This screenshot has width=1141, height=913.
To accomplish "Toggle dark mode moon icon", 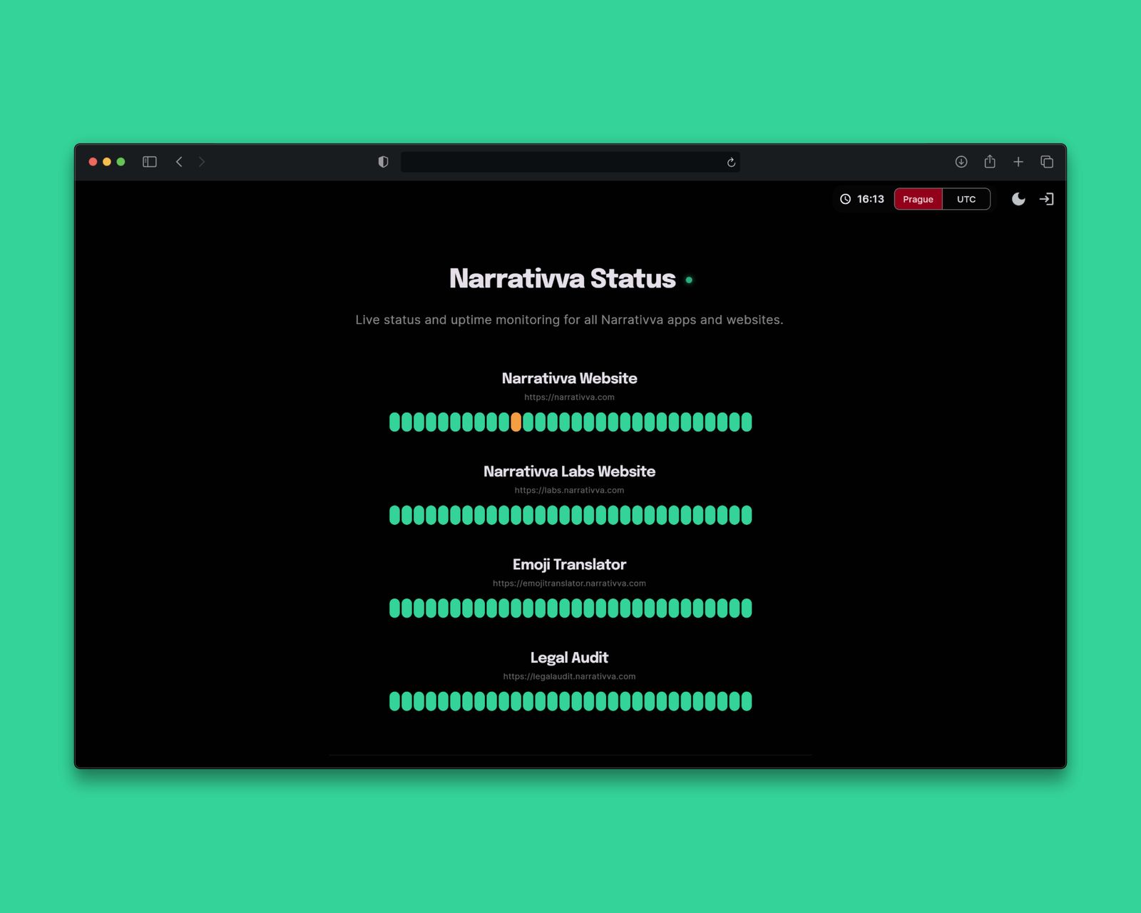I will pos(1018,199).
